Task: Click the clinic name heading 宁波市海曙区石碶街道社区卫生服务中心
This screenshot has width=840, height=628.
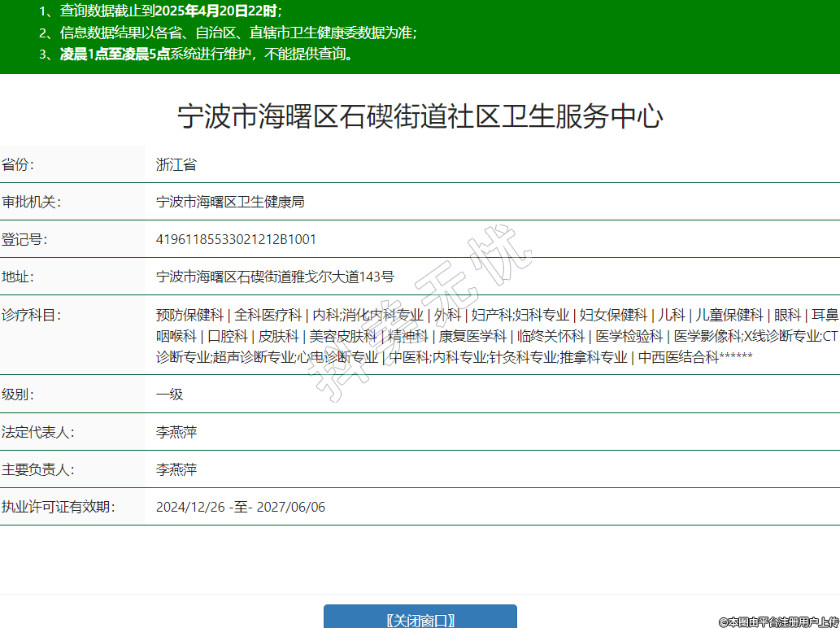Action: click(420, 116)
